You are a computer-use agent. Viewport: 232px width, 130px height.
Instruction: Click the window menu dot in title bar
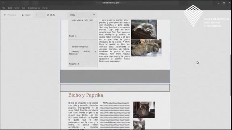click(3, 3)
